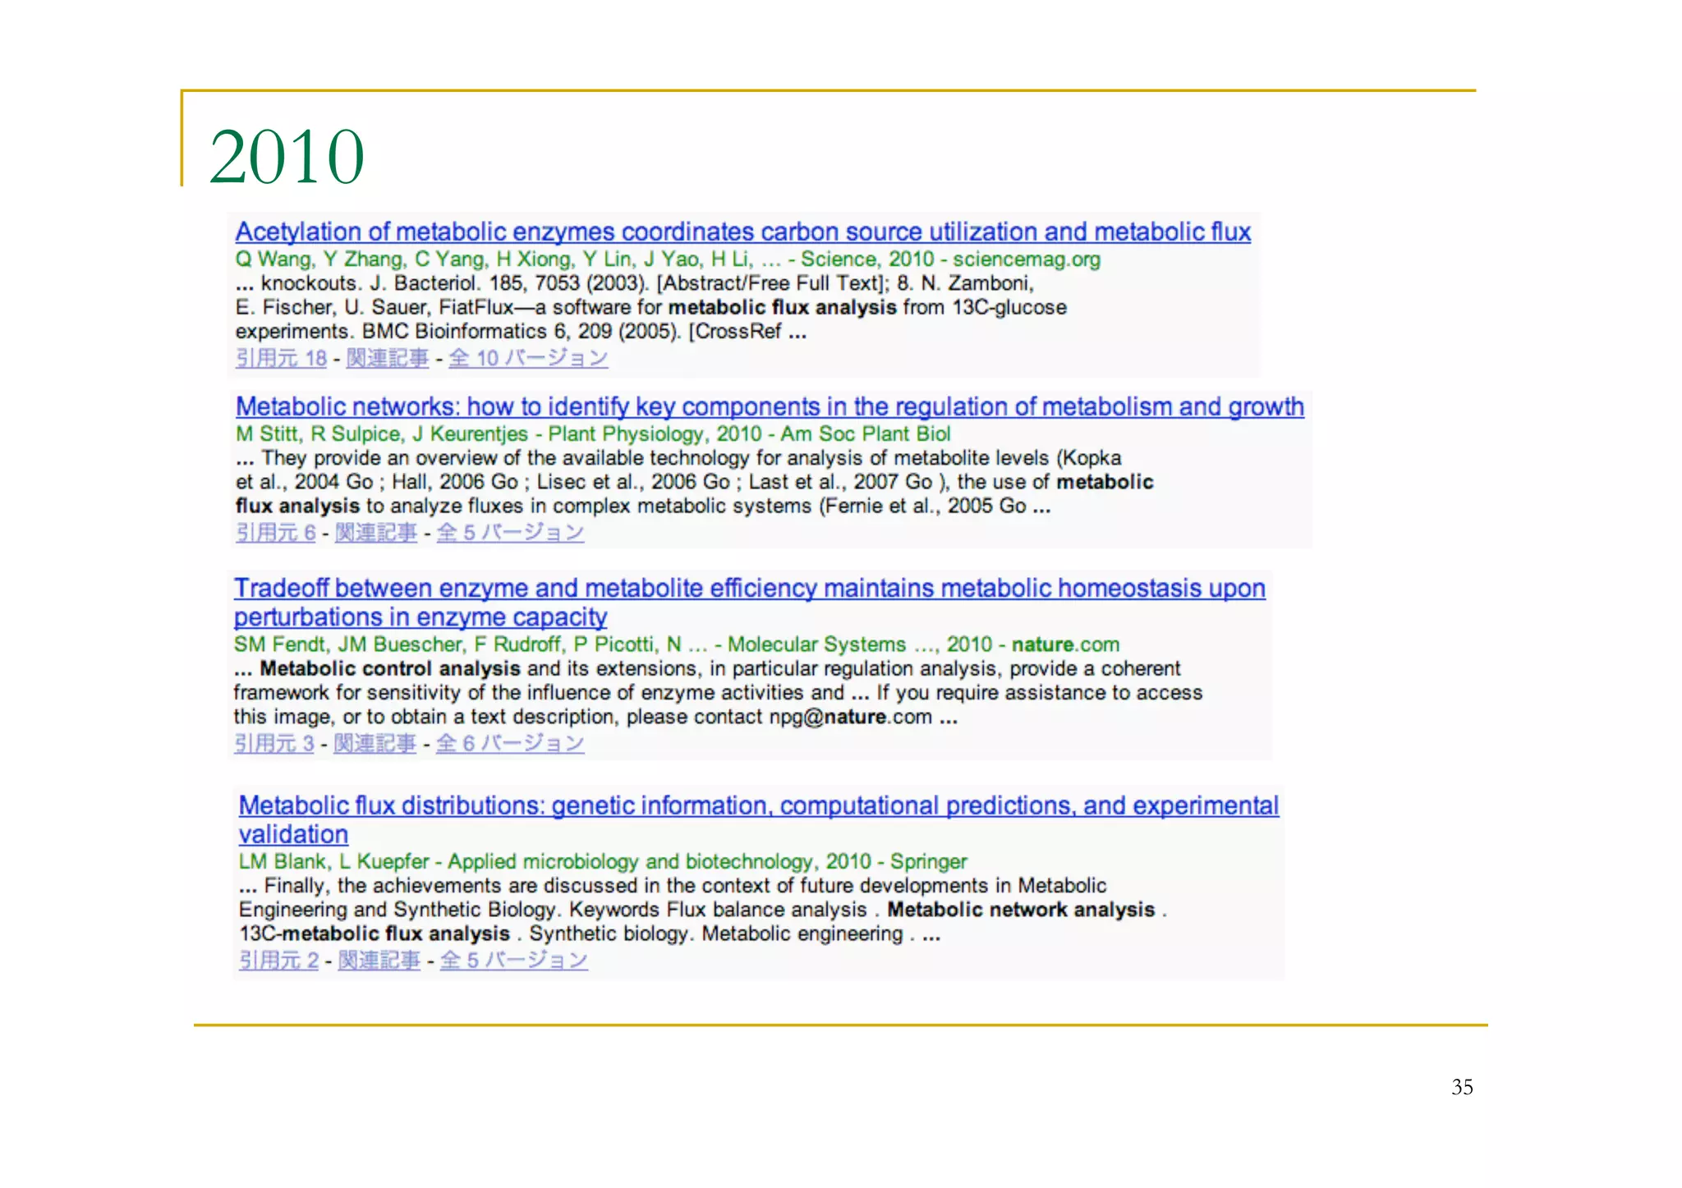1682x1188 pixels.
Task: Click the 'perturbations in enzyme capacity' title line
Action: (x=420, y=617)
